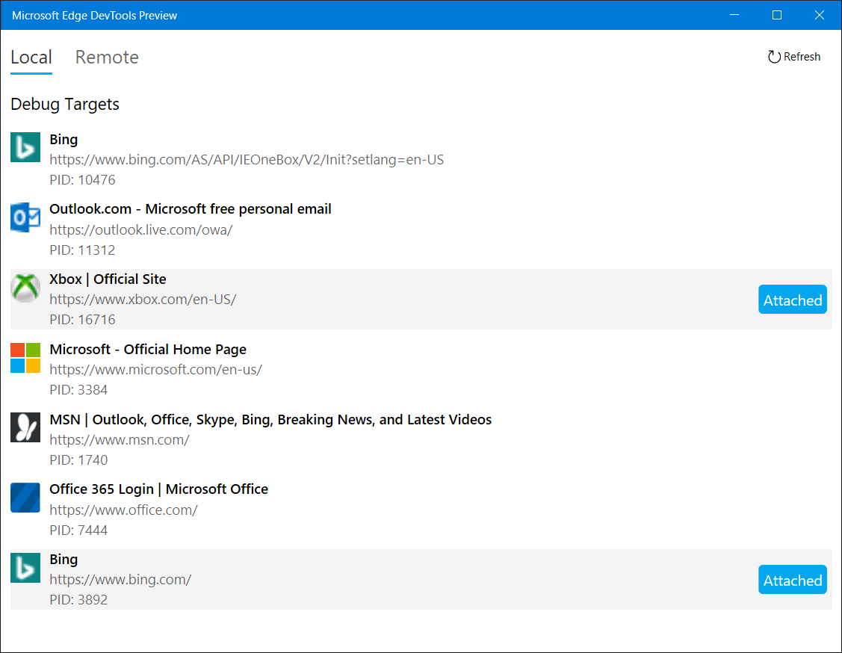Screen dimensions: 842x653
Task: Click the text PID: 10476
Action: tap(82, 180)
